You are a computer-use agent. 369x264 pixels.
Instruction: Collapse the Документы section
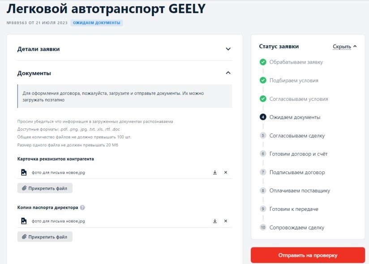coord(228,73)
